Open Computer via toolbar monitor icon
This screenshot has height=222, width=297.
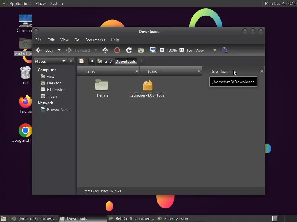coord(153,50)
